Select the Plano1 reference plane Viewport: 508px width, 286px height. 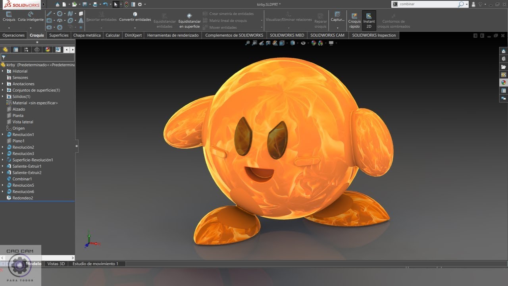(x=18, y=141)
